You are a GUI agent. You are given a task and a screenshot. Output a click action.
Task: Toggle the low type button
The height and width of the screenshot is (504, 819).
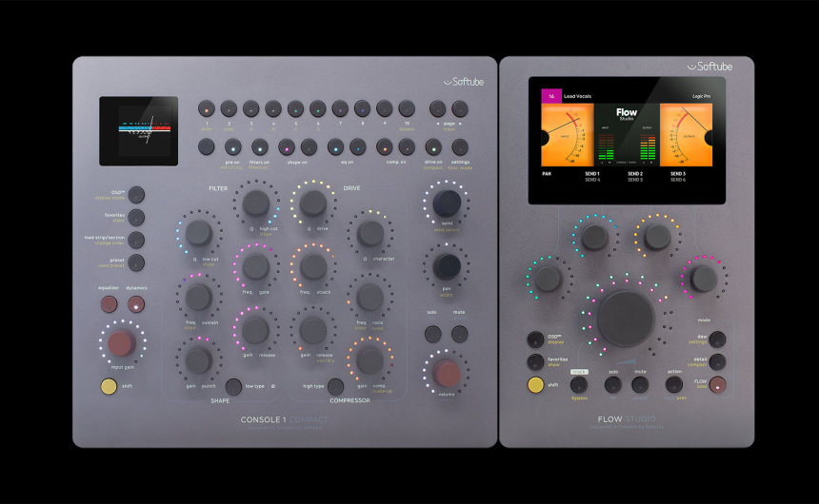233,387
